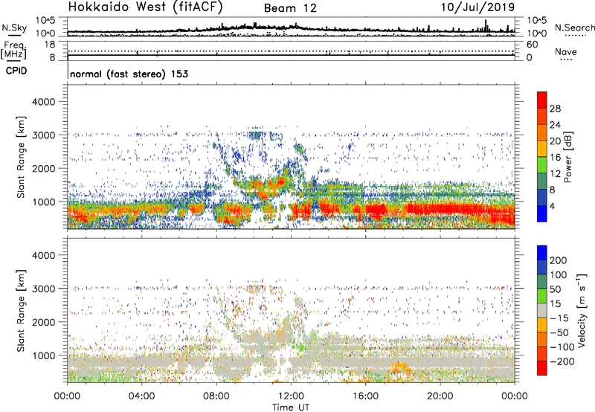The width and height of the screenshot is (595, 412).
Task: Pick the red bottom Velocity colorbar segment
Action: [x=542, y=368]
